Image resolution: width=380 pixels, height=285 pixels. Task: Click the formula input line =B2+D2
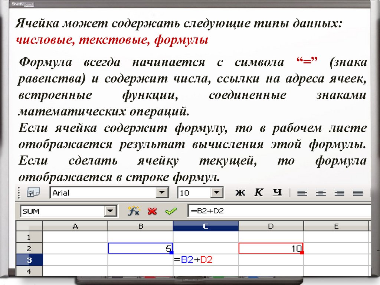click(279, 211)
